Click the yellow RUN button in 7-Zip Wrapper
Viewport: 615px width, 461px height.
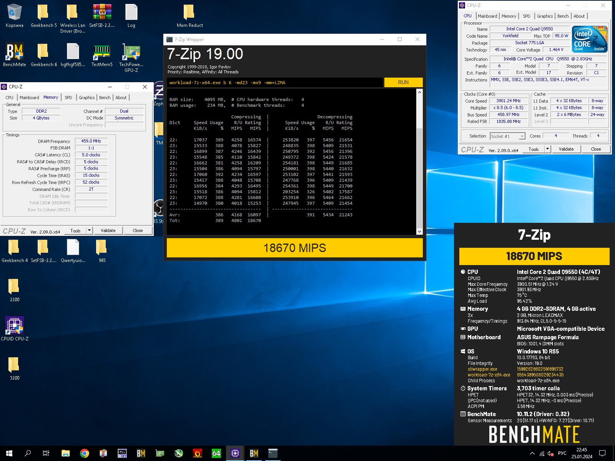pos(403,82)
